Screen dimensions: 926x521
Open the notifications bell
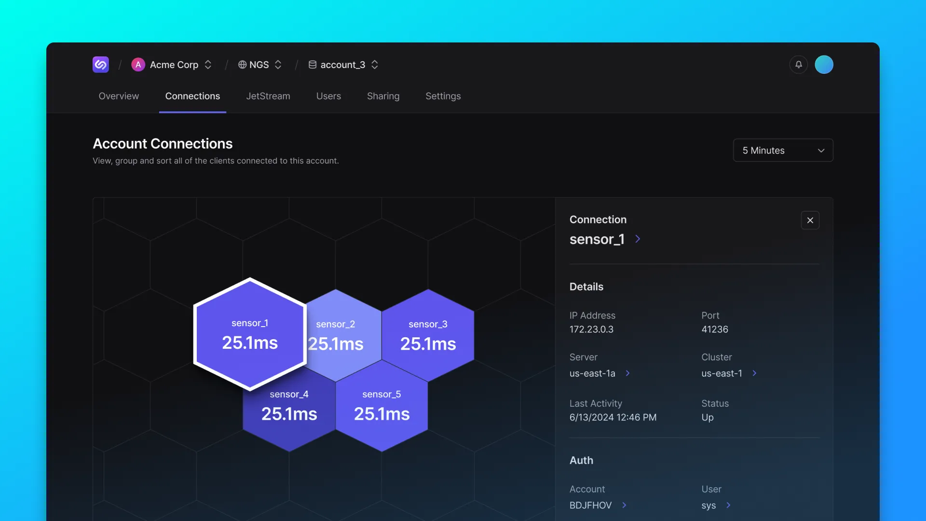(x=799, y=65)
